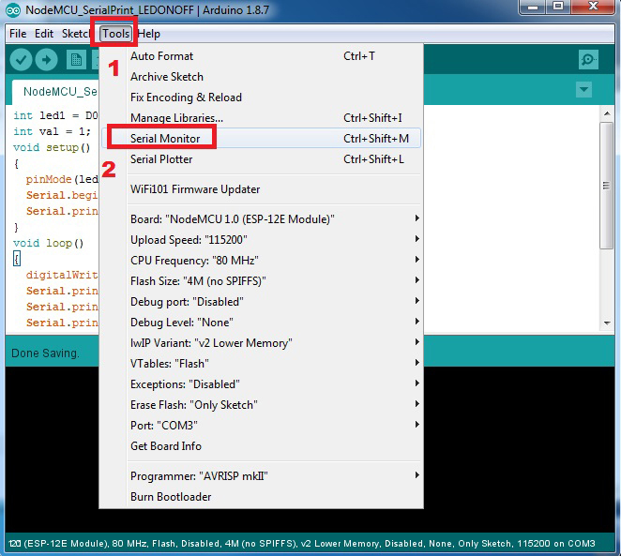Image resolution: width=621 pixels, height=556 pixels.
Task: Open WiFi101 Firmware Updater
Action: tap(195, 189)
